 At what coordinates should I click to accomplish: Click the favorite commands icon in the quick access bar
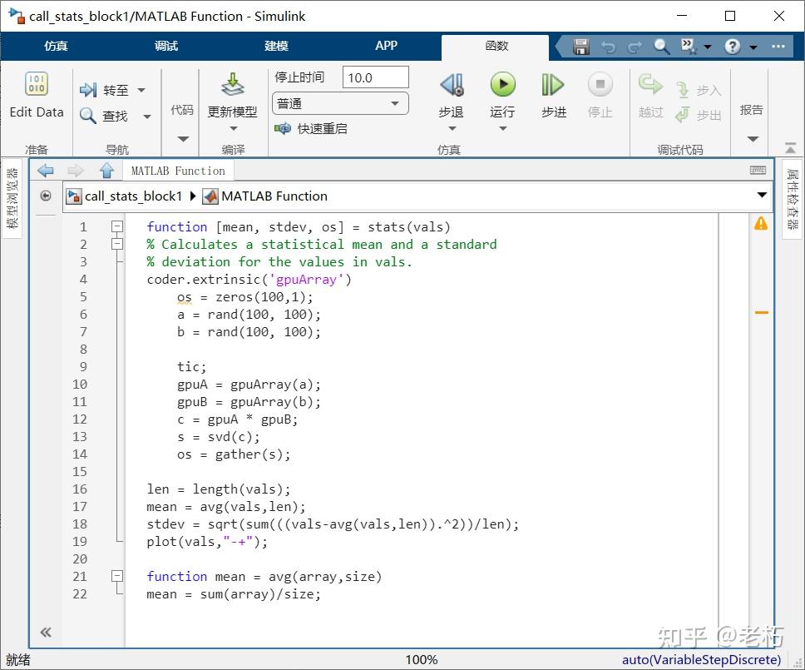689,47
